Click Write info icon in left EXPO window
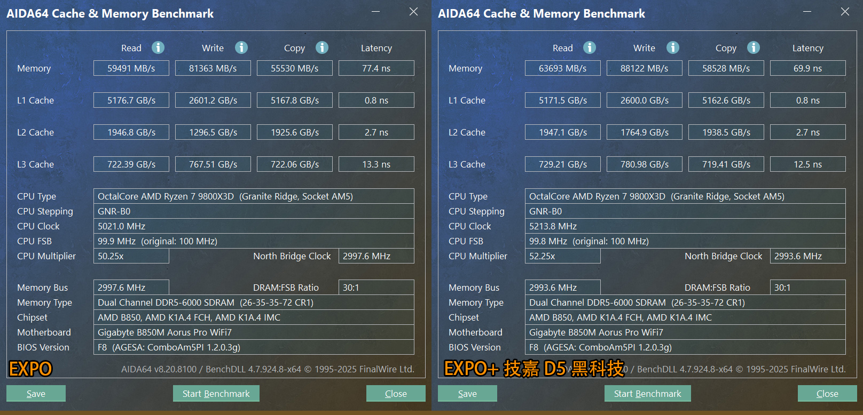The width and height of the screenshot is (863, 415). click(x=241, y=47)
